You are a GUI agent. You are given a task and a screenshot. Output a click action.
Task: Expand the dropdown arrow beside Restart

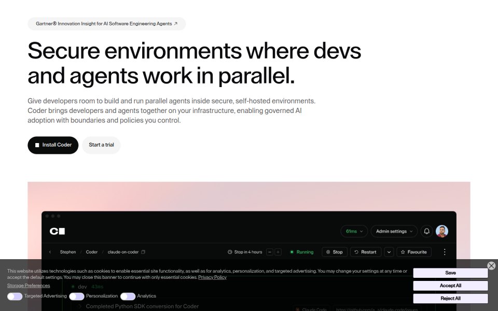tap(389, 252)
